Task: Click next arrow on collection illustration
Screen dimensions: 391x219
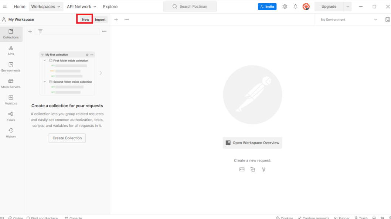Action: point(101,73)
